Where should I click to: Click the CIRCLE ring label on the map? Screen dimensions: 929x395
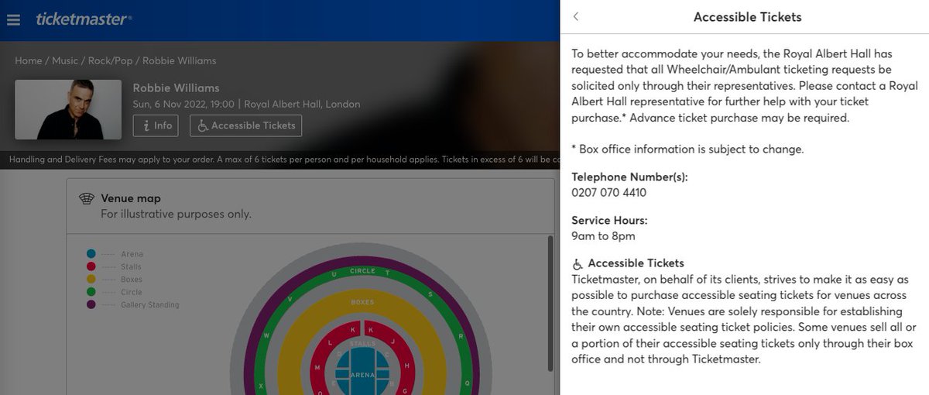click(x=362, y=271)
